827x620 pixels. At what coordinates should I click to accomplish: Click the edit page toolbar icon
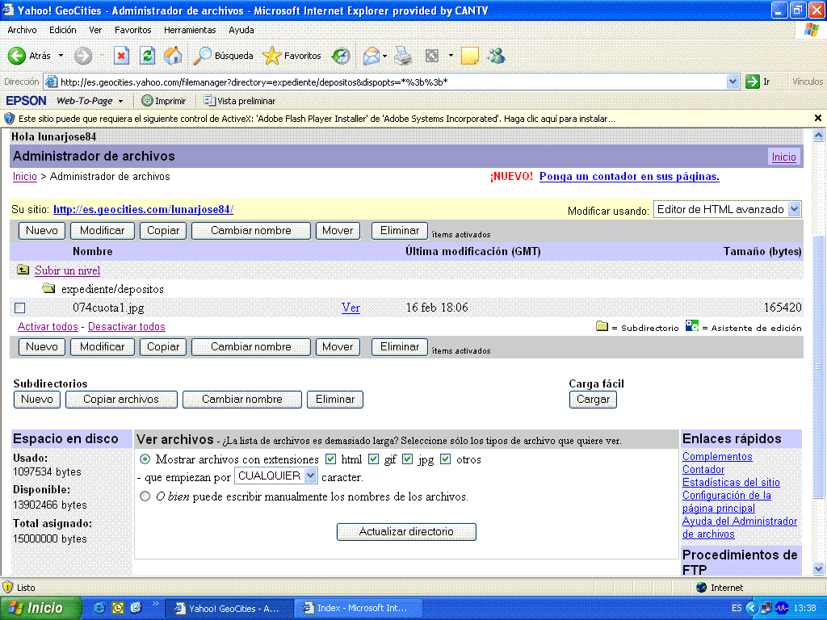pyautogui.click(x=432, y=56)
